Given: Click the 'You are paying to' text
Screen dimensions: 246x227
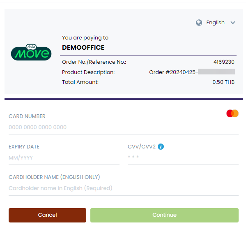Looking at the screenshot, I should (x=85, y=38).
